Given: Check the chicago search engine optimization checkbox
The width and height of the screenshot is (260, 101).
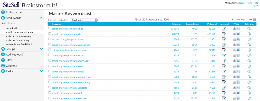Looking at the screenshot, I should tap(50, 50).
